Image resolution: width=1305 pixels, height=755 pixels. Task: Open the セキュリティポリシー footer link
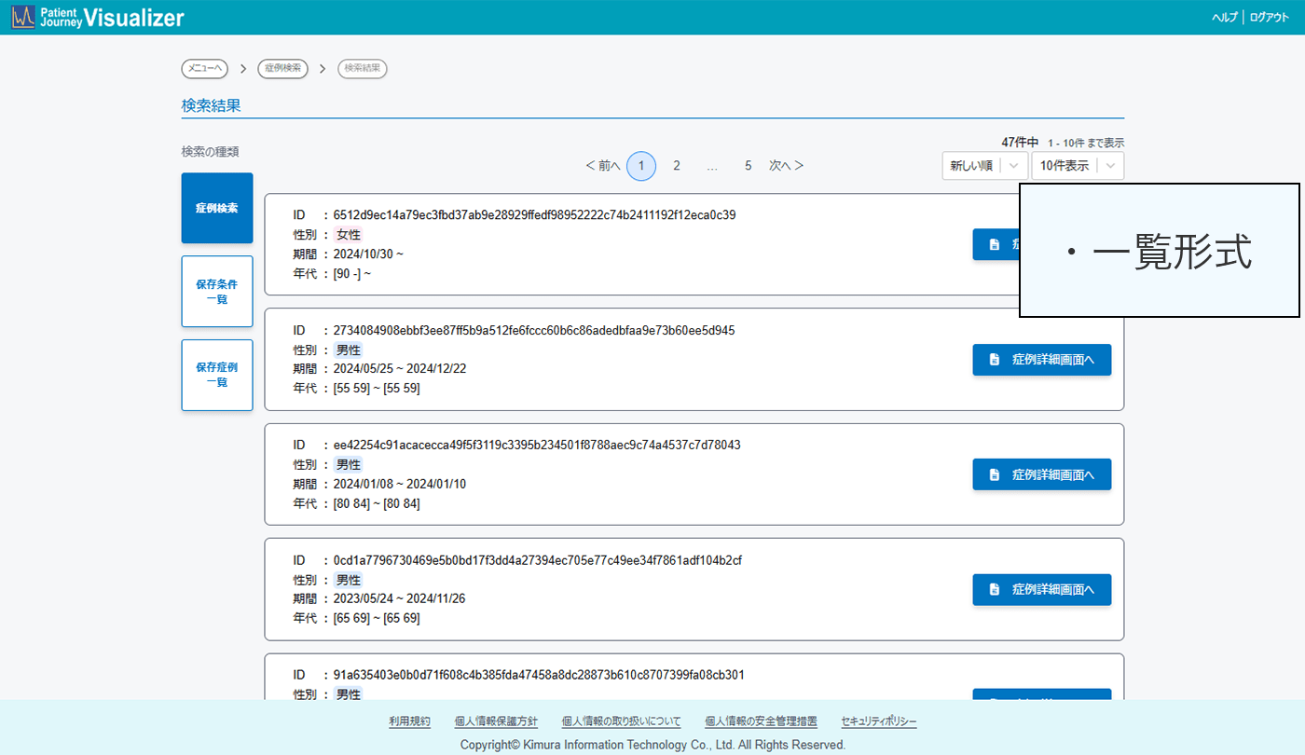(x=878, y=721)
